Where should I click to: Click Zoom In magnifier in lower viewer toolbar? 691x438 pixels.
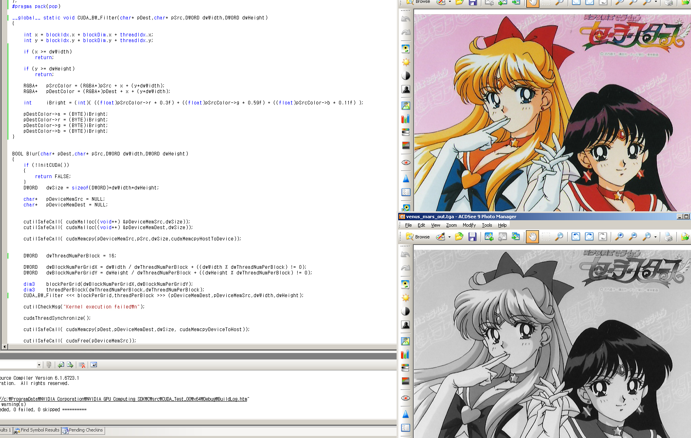pos(619,237)
